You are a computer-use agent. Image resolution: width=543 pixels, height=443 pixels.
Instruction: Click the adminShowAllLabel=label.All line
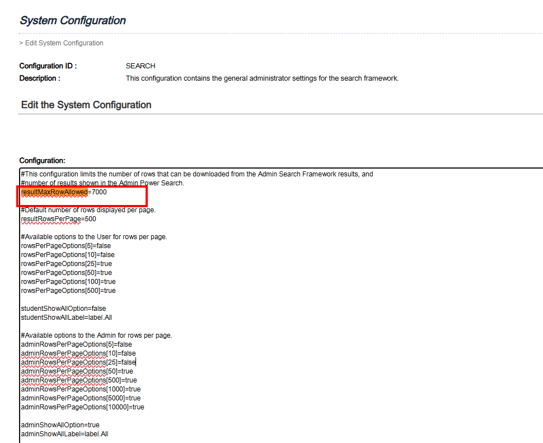[64, 434]
